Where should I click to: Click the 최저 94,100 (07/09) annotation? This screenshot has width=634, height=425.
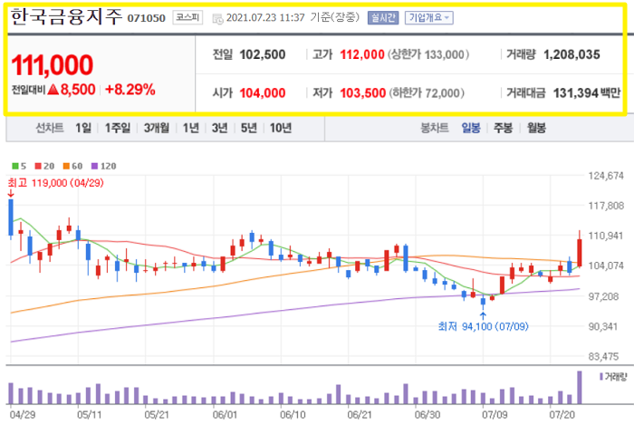483,326
